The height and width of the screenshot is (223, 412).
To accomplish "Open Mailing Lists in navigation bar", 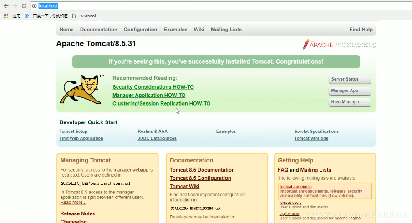I will click(x=226, y=30).
